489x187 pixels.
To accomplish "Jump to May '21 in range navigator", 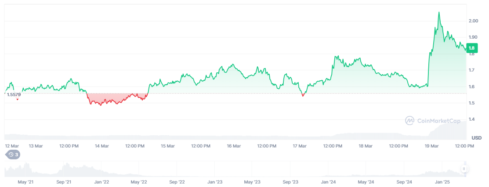I will click(25, 181).
